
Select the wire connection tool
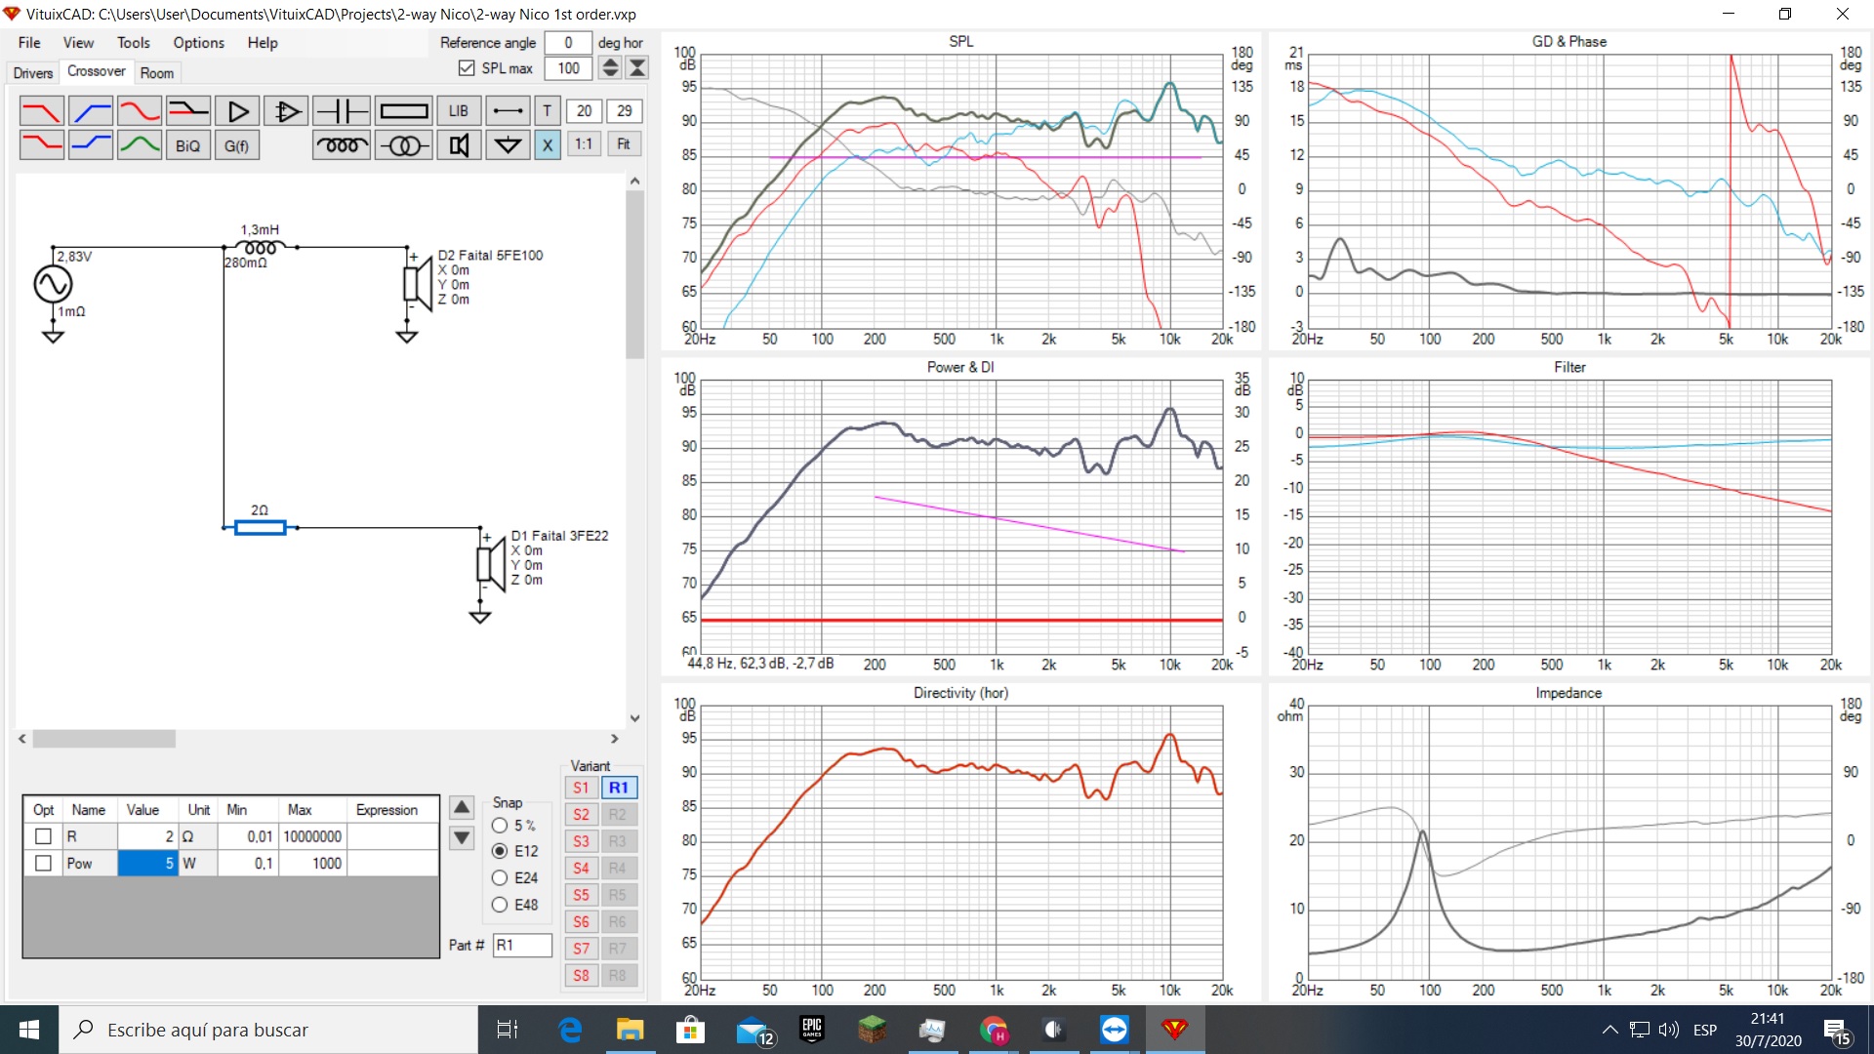[508, 111]
